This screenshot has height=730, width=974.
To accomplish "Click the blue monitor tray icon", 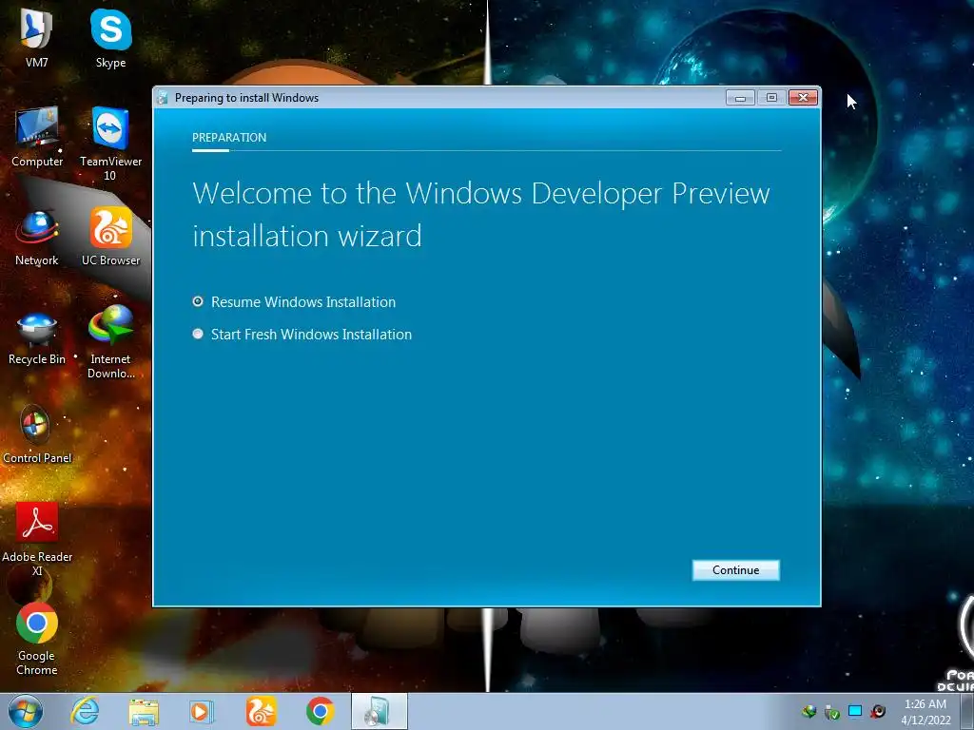I will (855, 711).
